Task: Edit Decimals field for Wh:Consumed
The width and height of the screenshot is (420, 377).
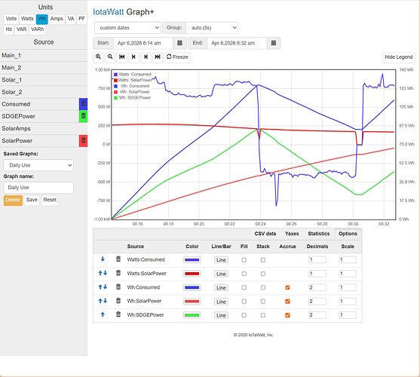Action: point(317,287)
